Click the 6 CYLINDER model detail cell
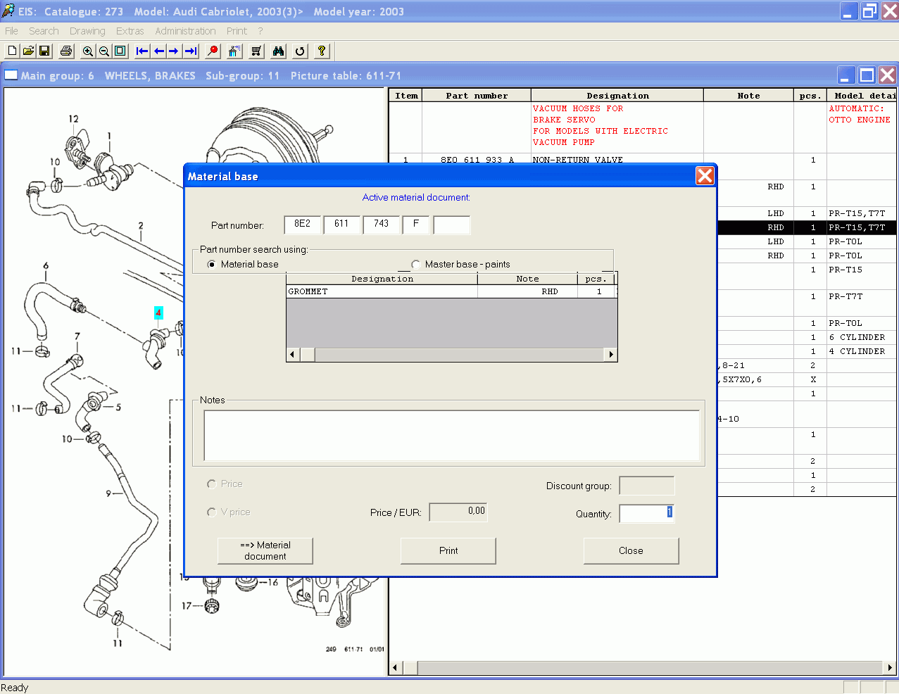The height and width of the screenshot is (694, 899). 862,337
